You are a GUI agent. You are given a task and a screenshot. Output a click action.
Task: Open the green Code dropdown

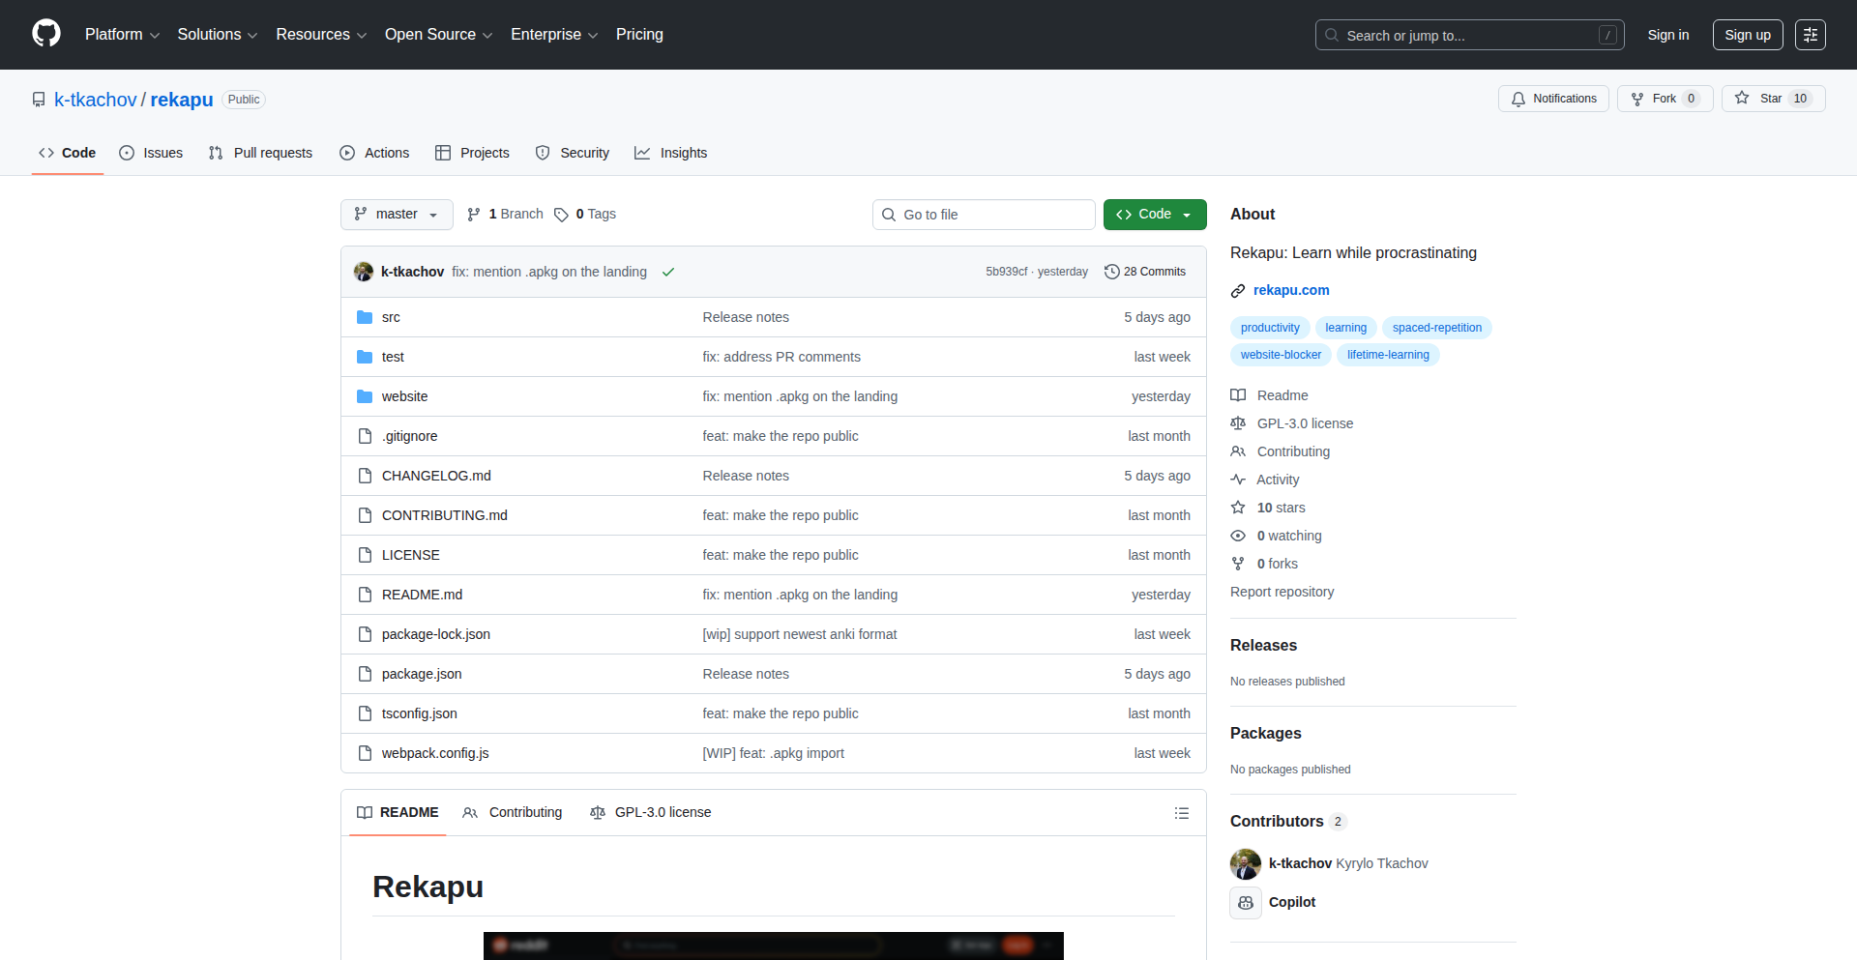click(1155, 215)
